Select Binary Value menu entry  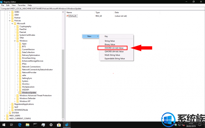tap(110, 44)
